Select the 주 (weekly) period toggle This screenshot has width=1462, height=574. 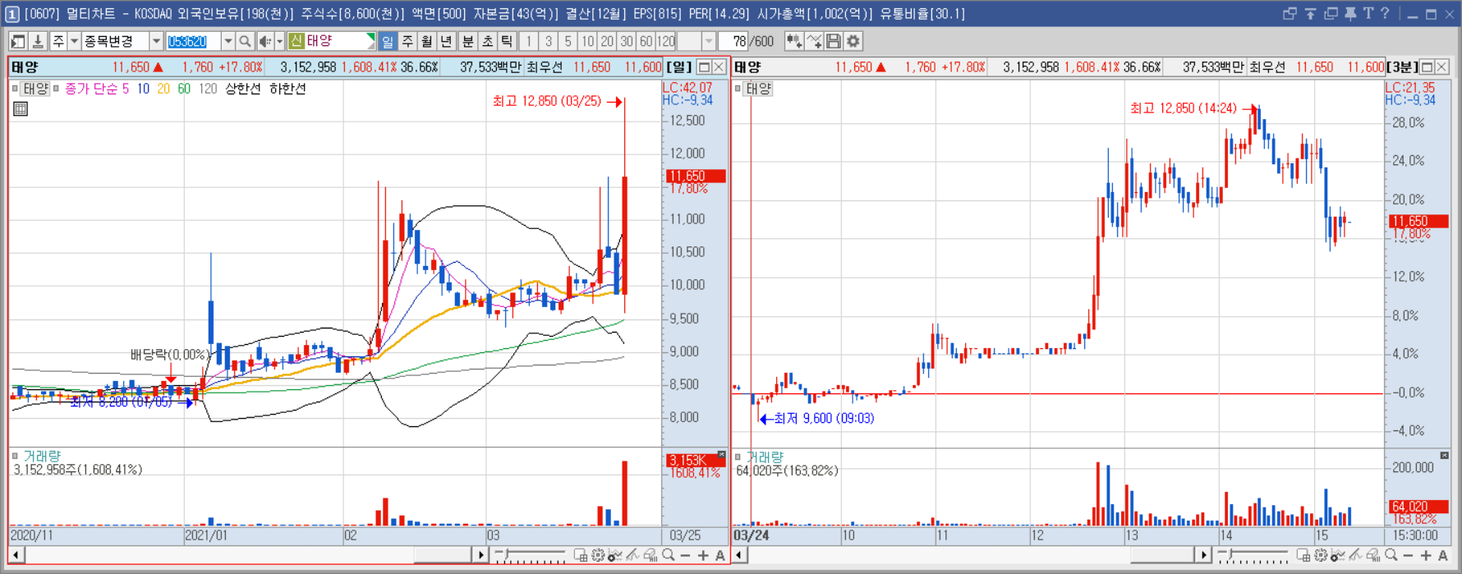[407, 41]
